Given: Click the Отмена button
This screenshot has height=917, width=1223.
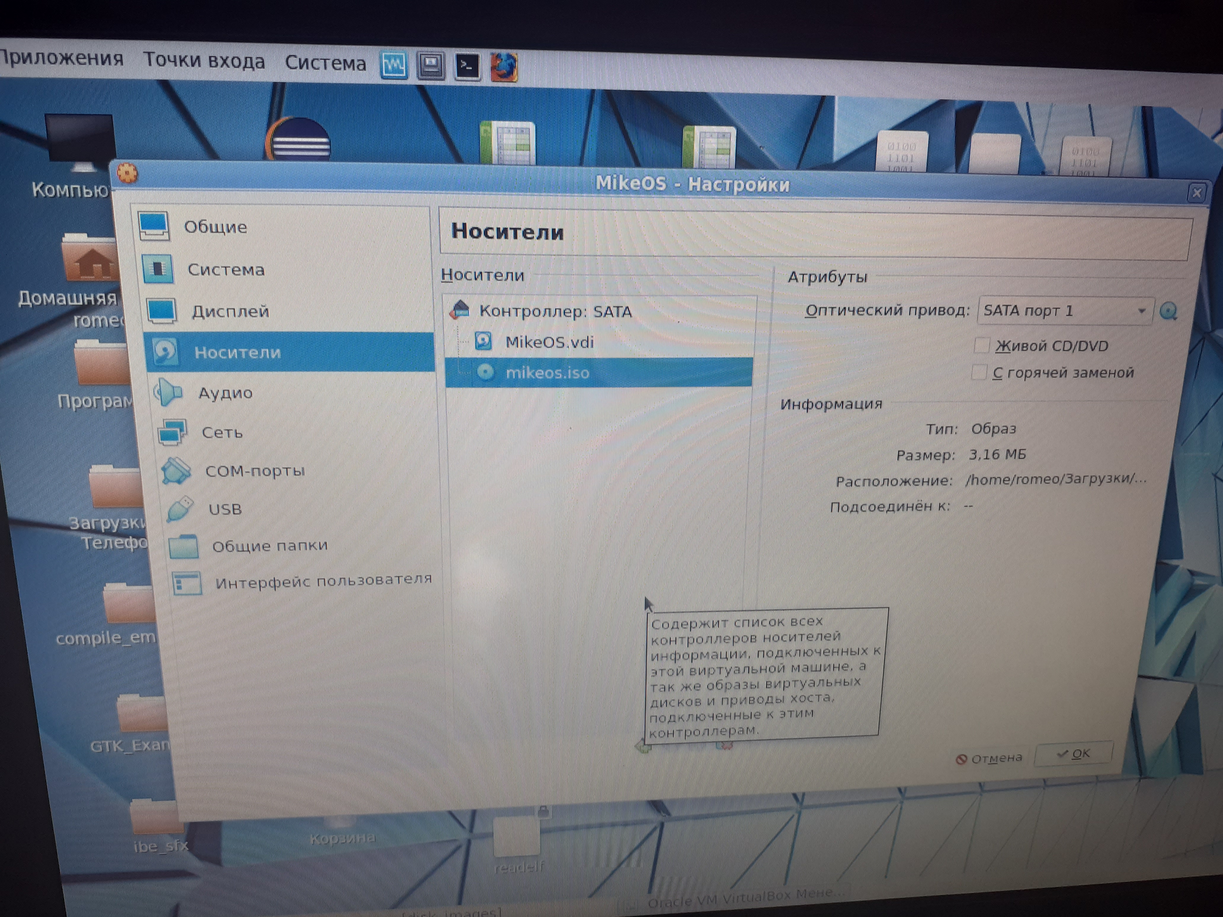Looking at the screenshot, I should tap(989, 758).
